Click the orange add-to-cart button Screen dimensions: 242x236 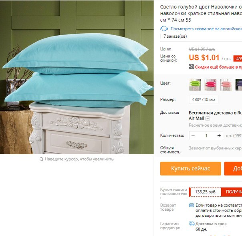[x=233, y=169]
